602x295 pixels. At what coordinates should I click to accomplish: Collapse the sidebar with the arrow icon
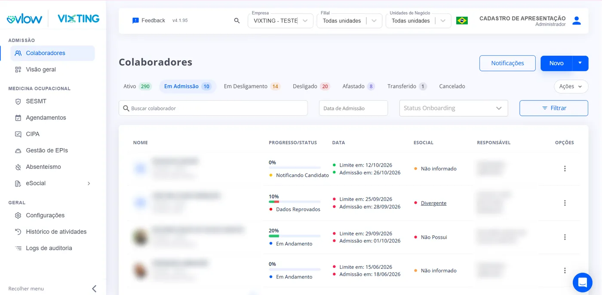pyautogui.click(x=94, y=289)
